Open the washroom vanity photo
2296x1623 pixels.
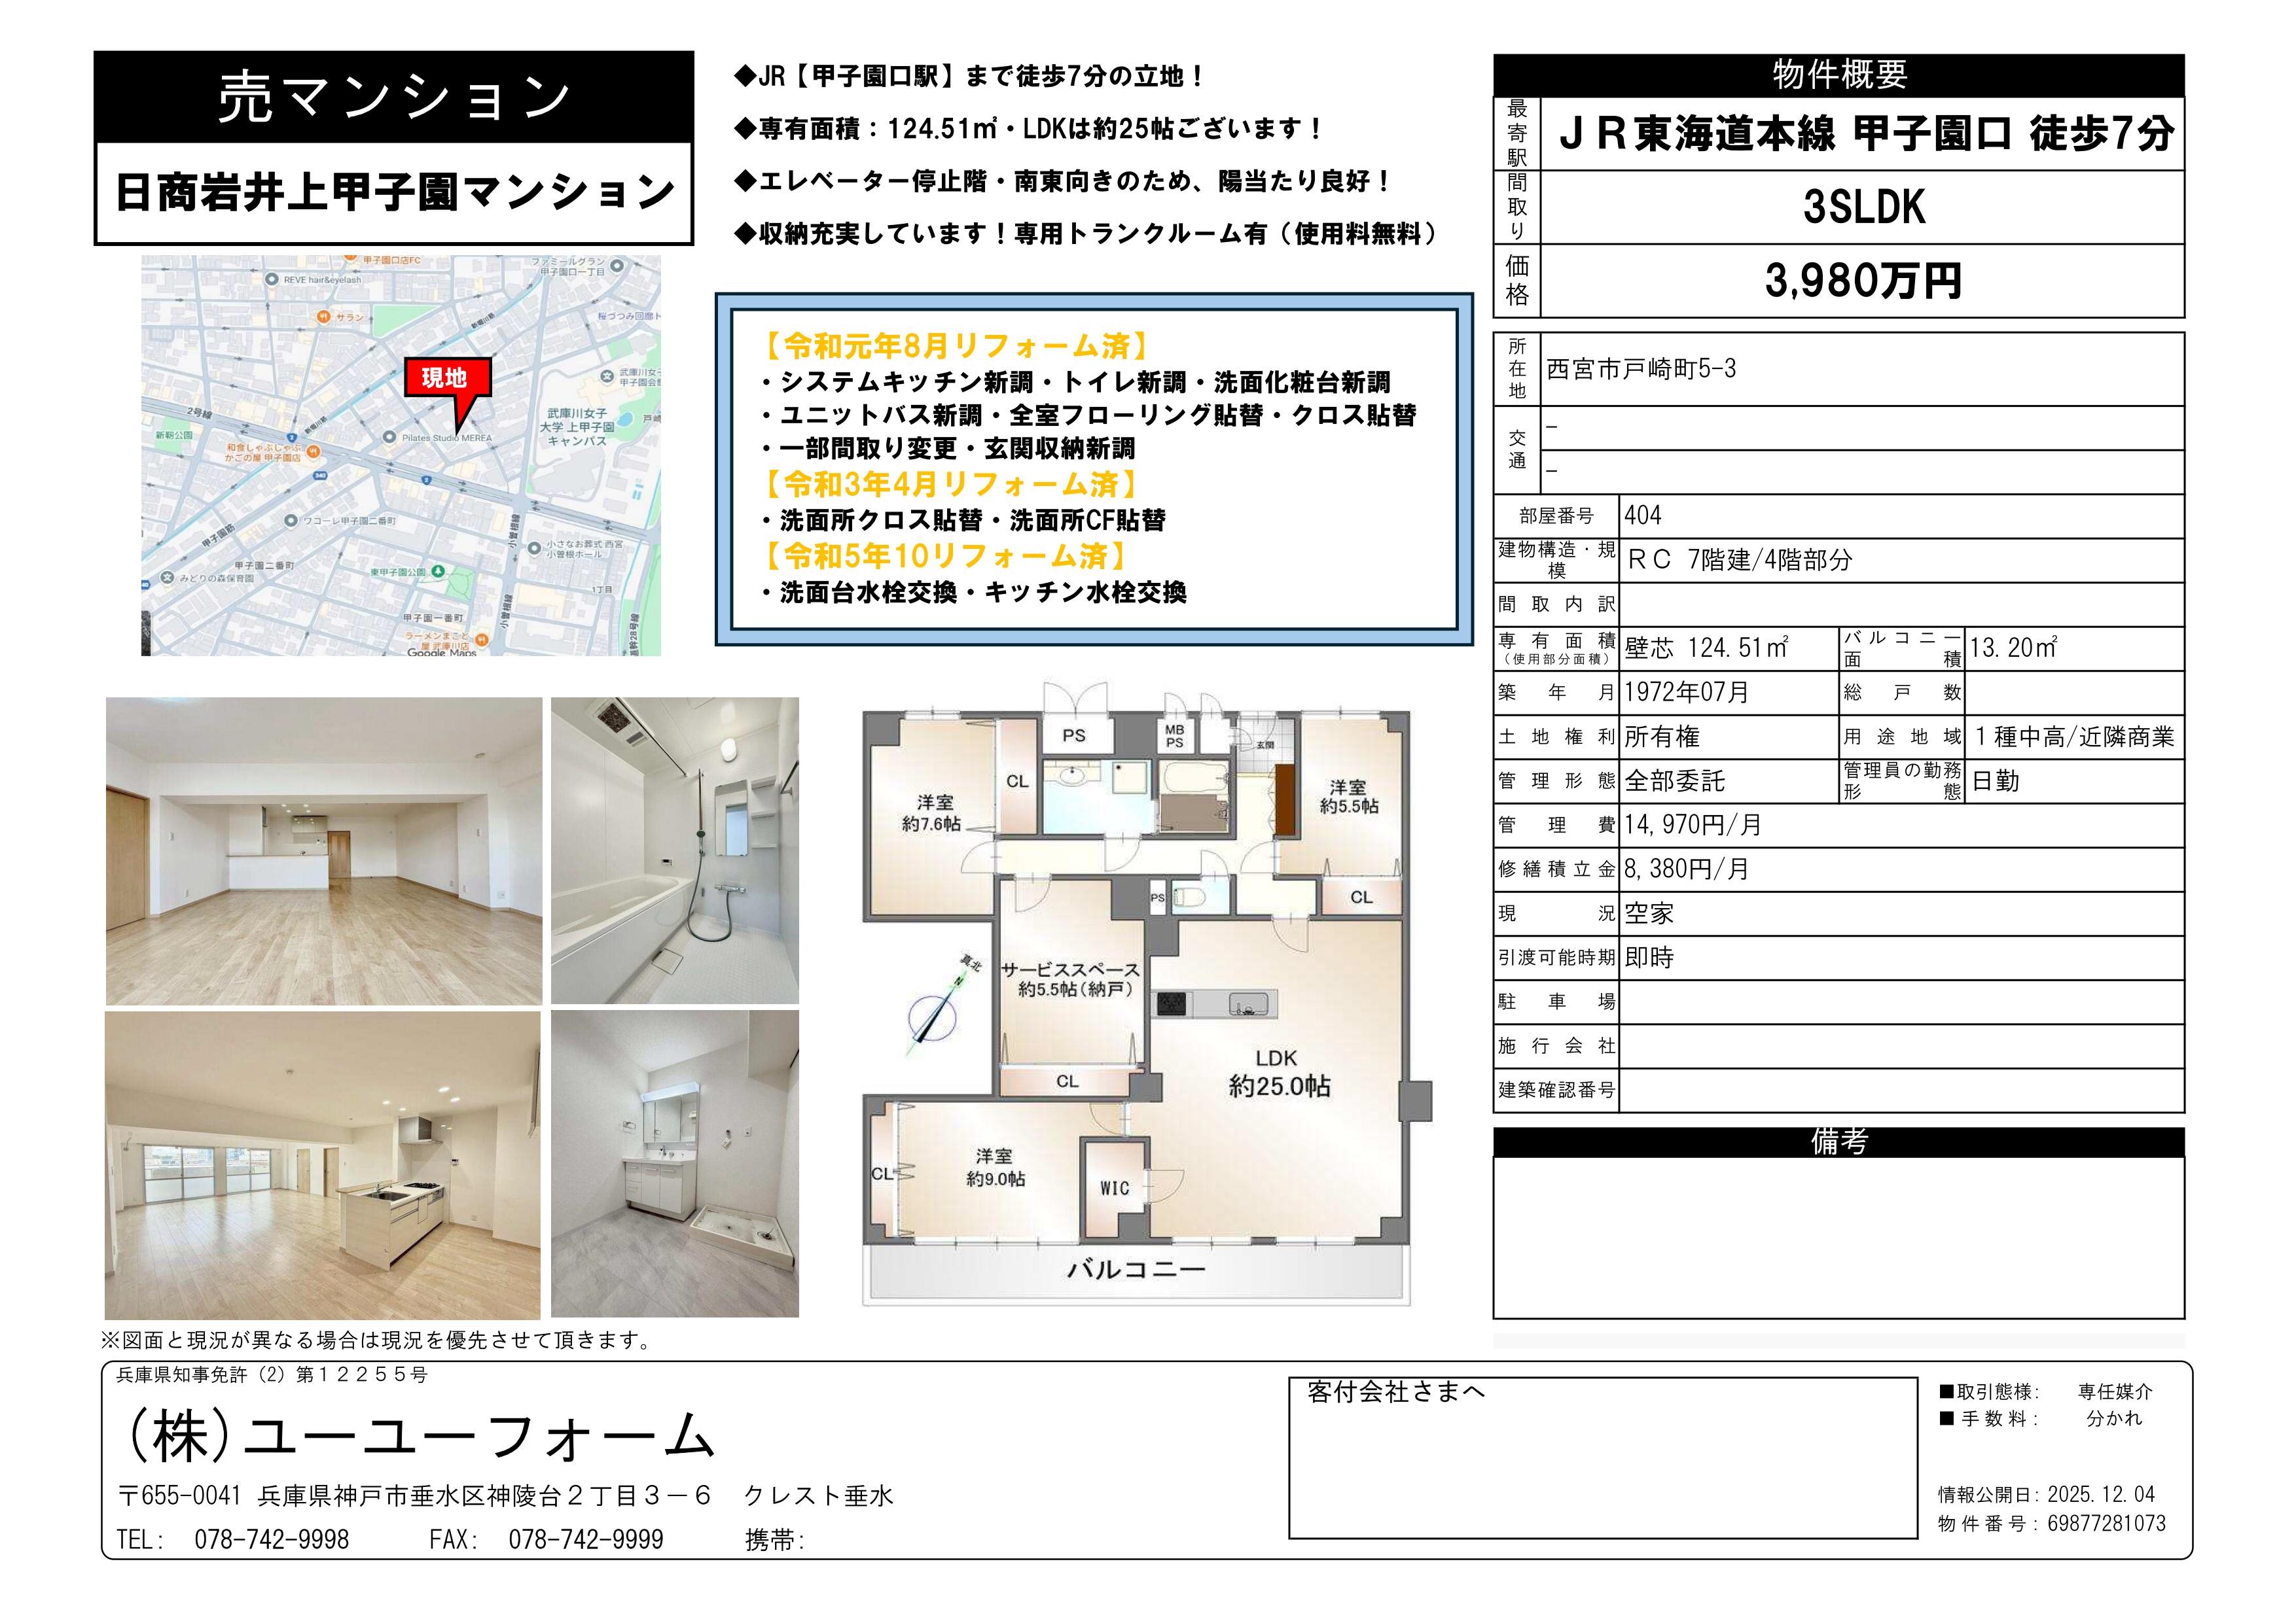pos(675,1165)
